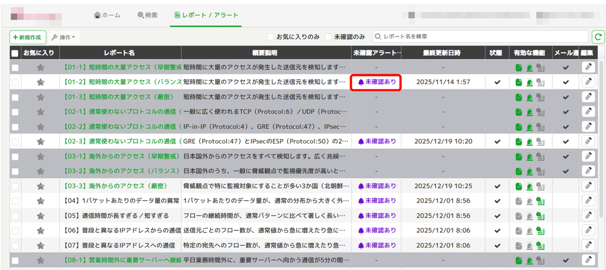Sort by 最終更新日時 column header
The height and width of the screenshot is (270, 606).
point(443,53)
